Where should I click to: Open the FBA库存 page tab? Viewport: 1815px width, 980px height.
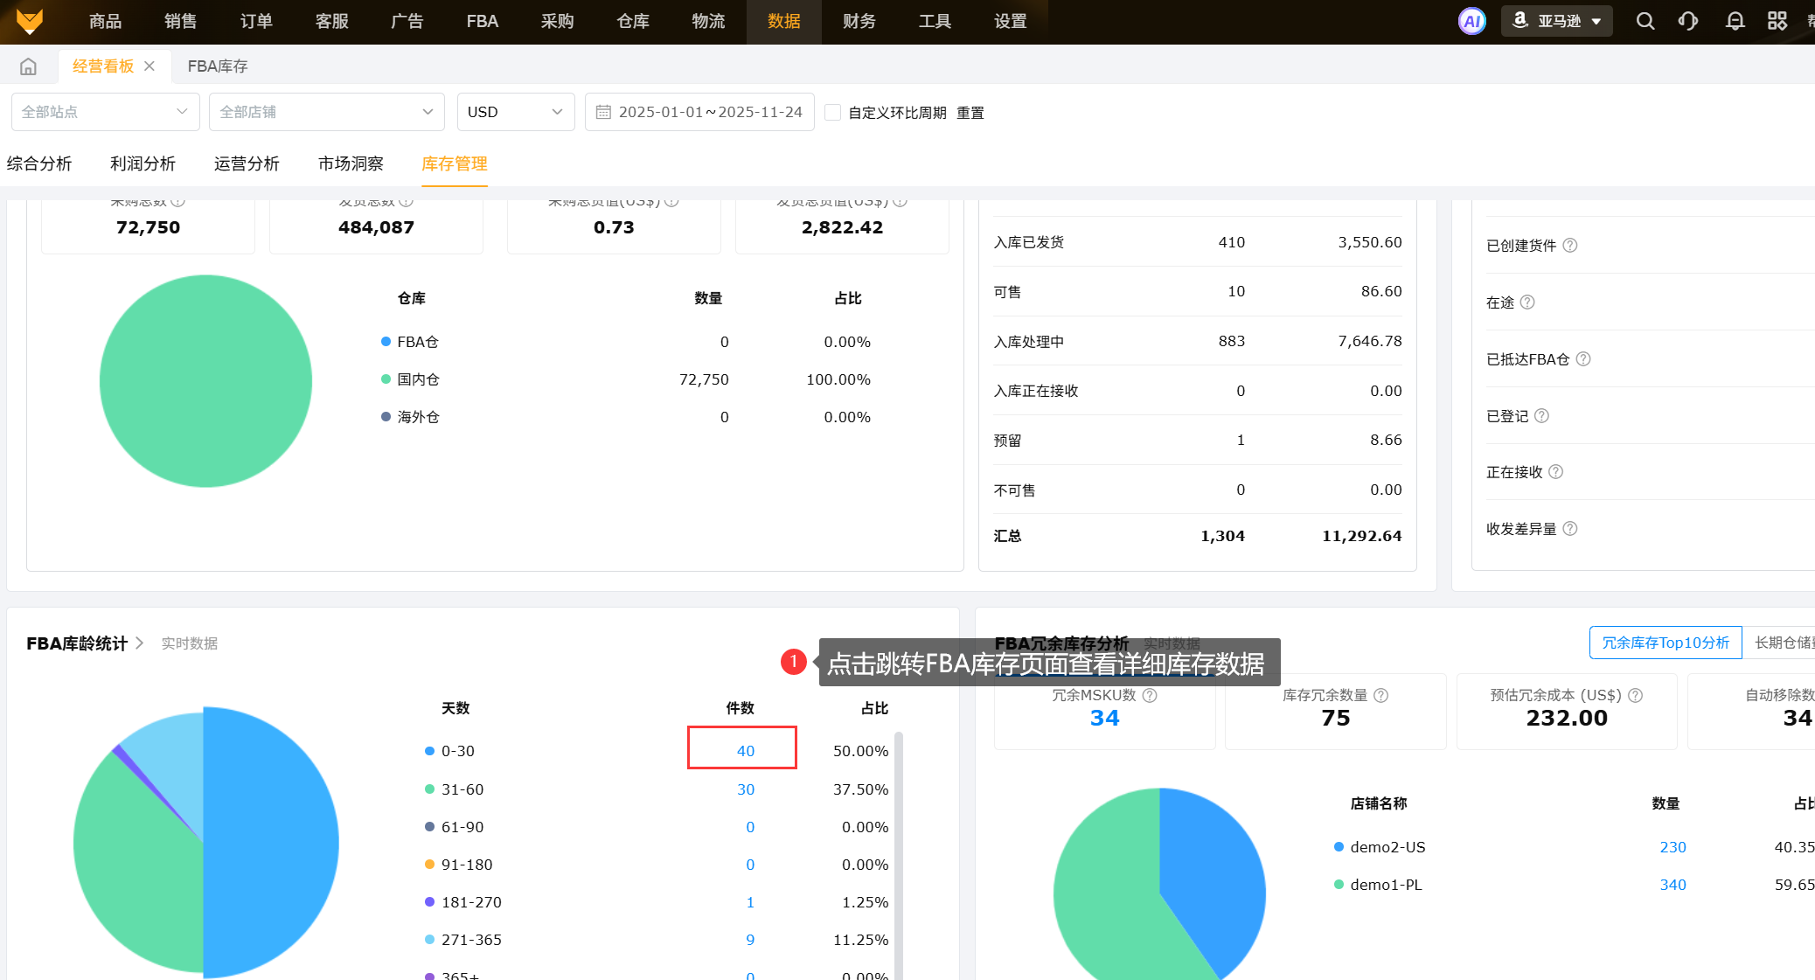(218, 66)
